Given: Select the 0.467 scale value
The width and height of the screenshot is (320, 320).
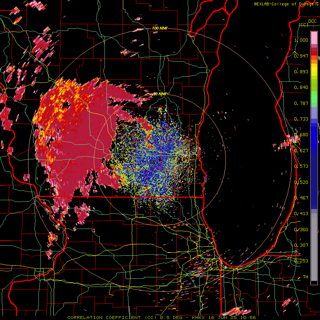Looking at the screenshot, I should pos(301,198).
